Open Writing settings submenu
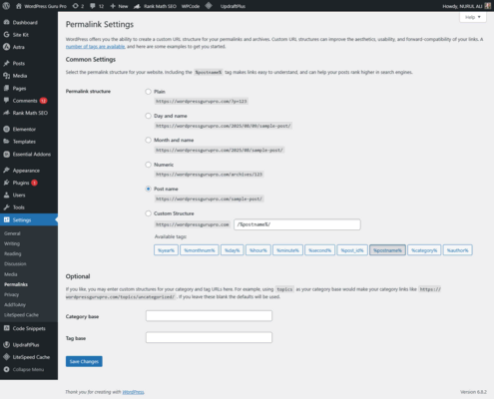The height and width of the screenshot is (399, 494). [12, 243]
